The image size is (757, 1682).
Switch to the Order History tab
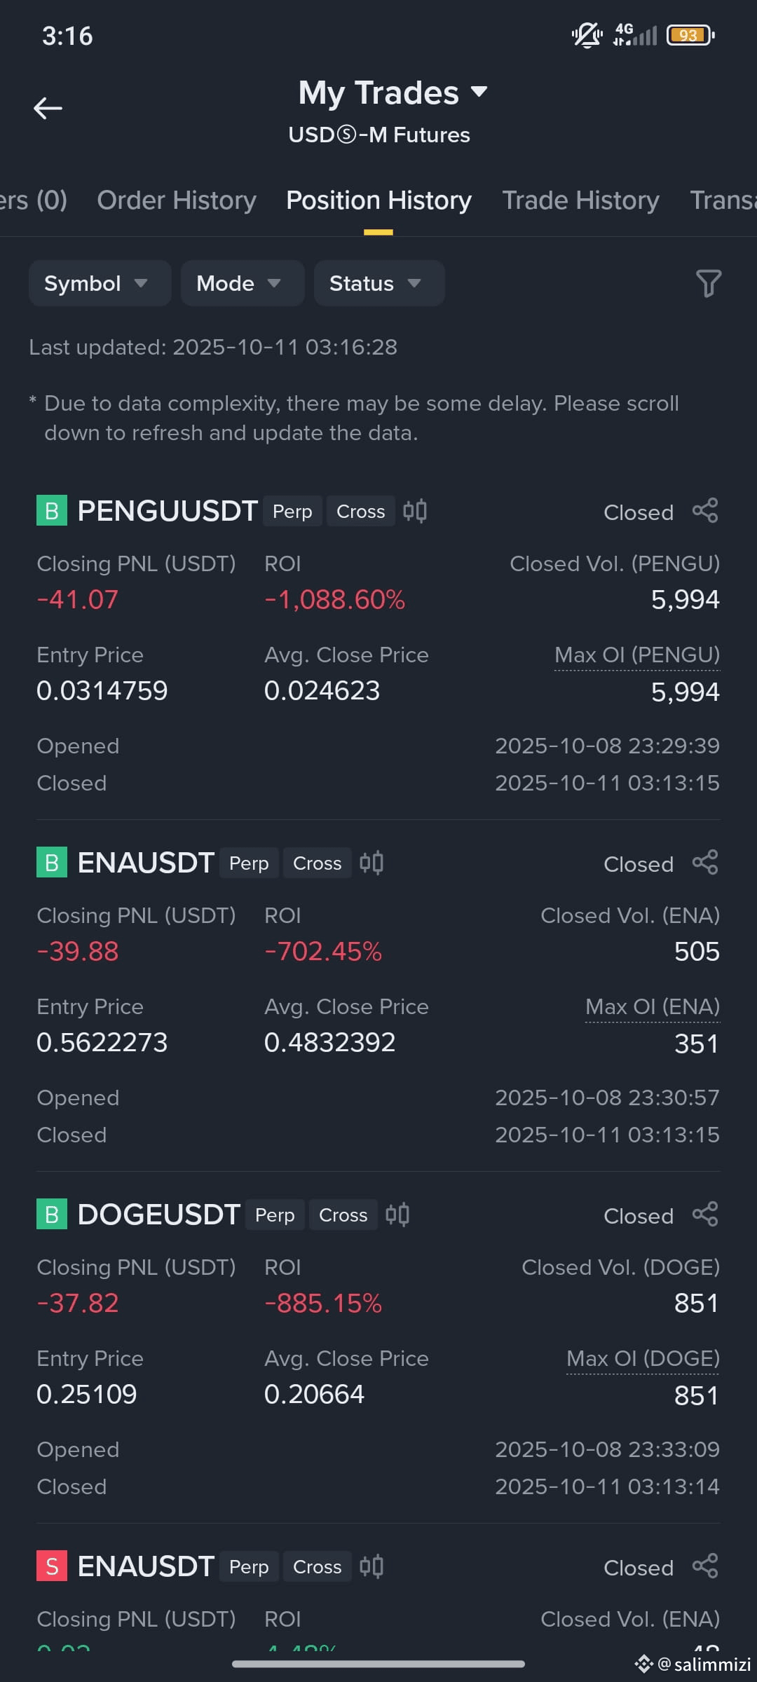(x=177, y=200)
